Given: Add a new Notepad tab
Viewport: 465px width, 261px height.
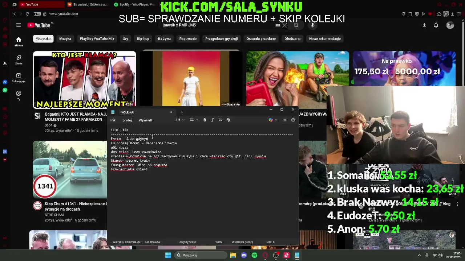Looking at the screenshot, I should tap(182, 112).
